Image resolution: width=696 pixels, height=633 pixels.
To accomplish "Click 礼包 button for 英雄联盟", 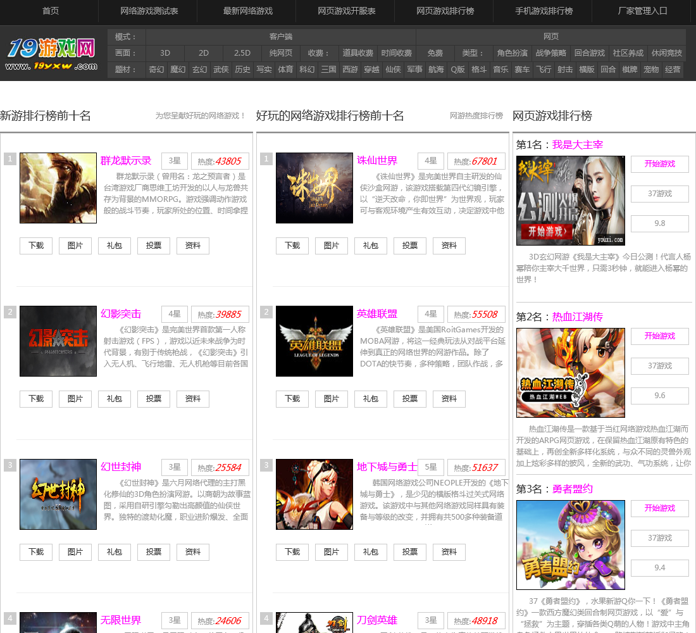I will [371, 399].
